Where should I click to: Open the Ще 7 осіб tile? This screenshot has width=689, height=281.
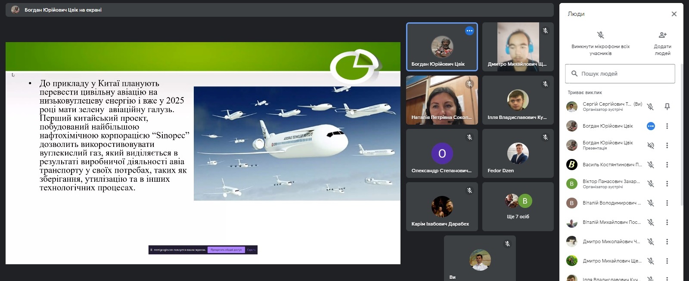518,207
